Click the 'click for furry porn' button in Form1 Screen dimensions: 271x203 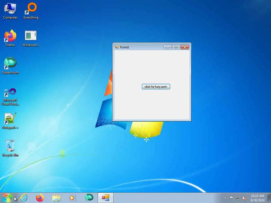coord(156,87)
